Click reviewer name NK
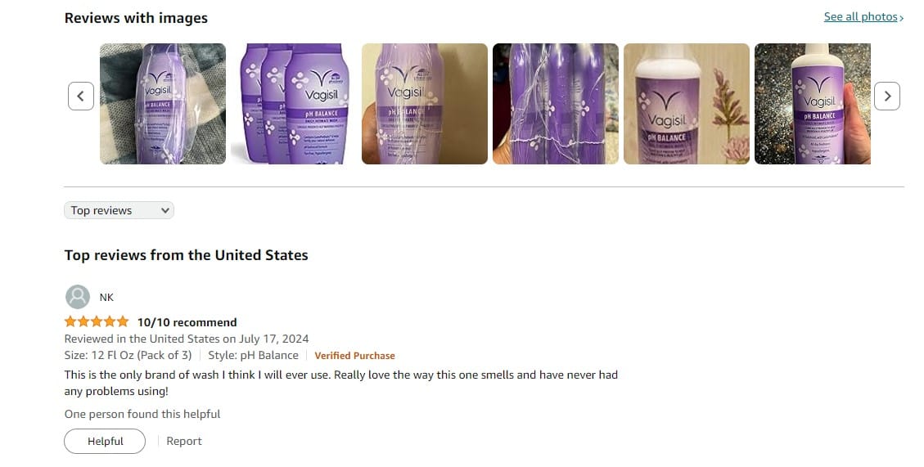This screenshot has width=924, height=467. coord(106,298)
